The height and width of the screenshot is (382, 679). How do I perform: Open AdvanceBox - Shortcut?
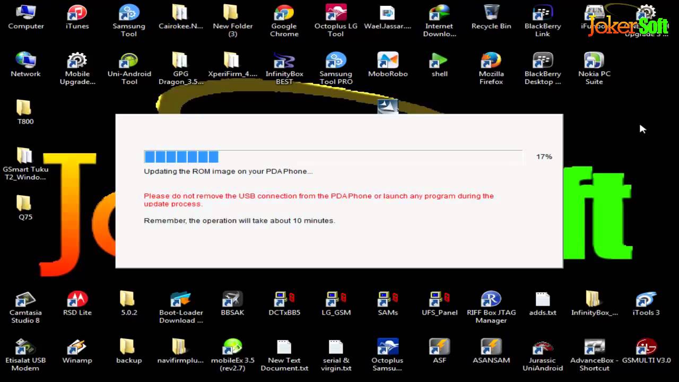594,355
